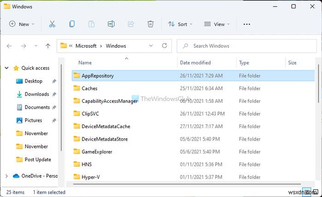Click the Desktop icon in Quick access
This screenshot has height=197, width=322.
19,81
